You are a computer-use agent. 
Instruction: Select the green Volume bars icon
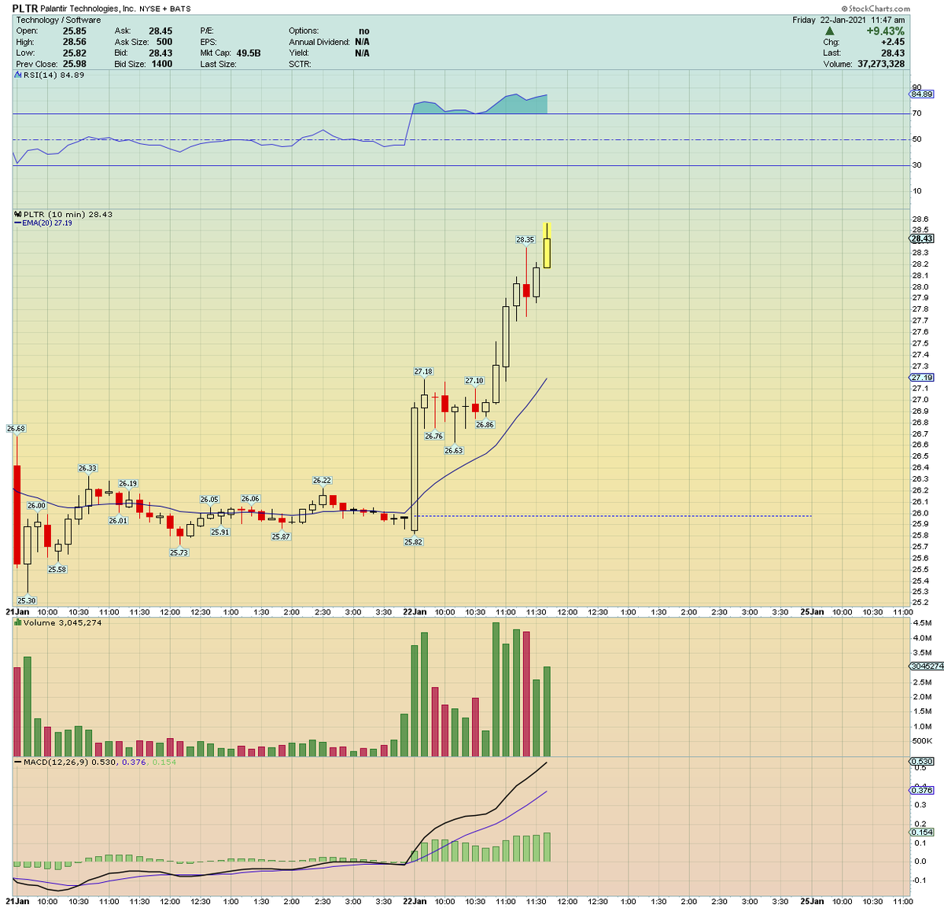pos(17,622)
